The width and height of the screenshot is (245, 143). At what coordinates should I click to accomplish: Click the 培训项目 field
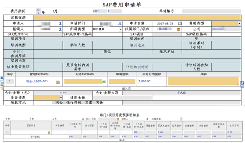tap(78, 39)
